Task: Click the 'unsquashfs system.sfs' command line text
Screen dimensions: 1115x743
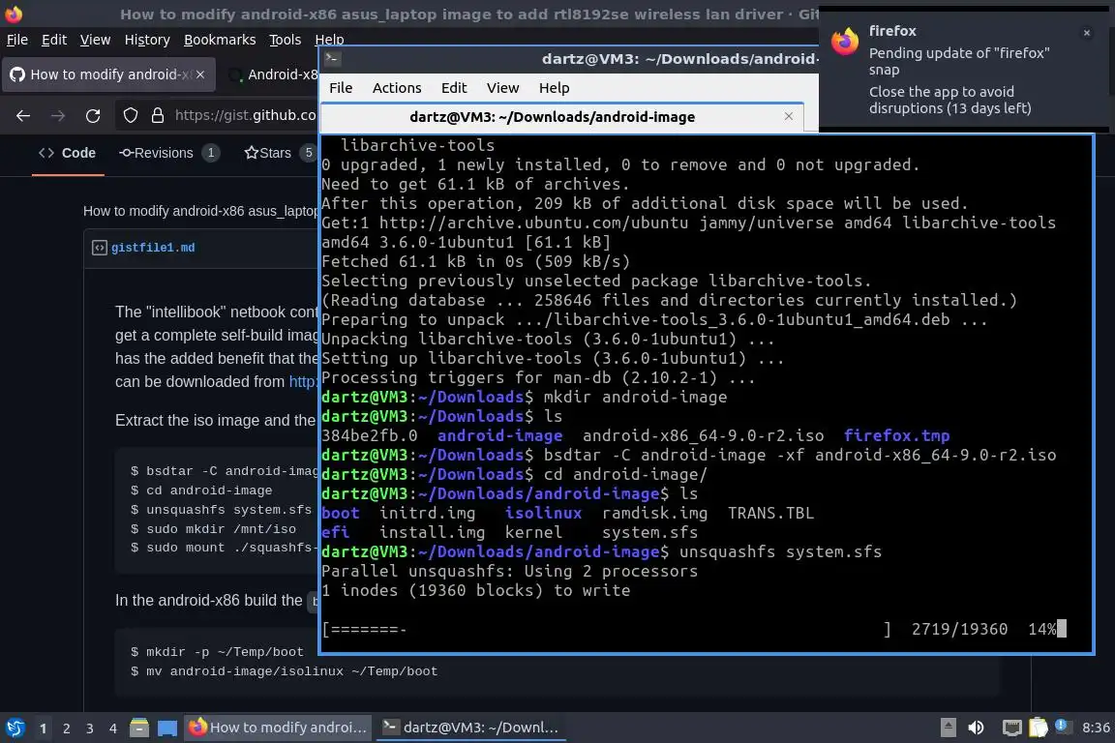Action: [x=780, y=552]
